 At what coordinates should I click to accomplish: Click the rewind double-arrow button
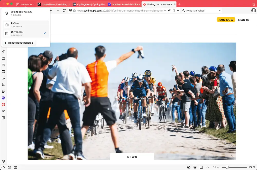coord(51,11)
